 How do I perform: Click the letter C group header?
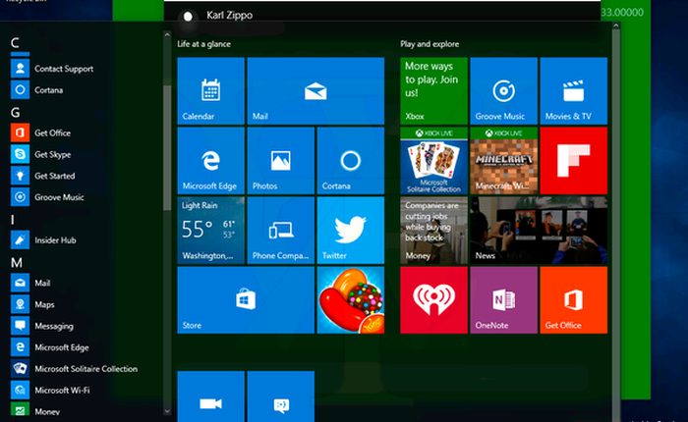coord(15,43)
